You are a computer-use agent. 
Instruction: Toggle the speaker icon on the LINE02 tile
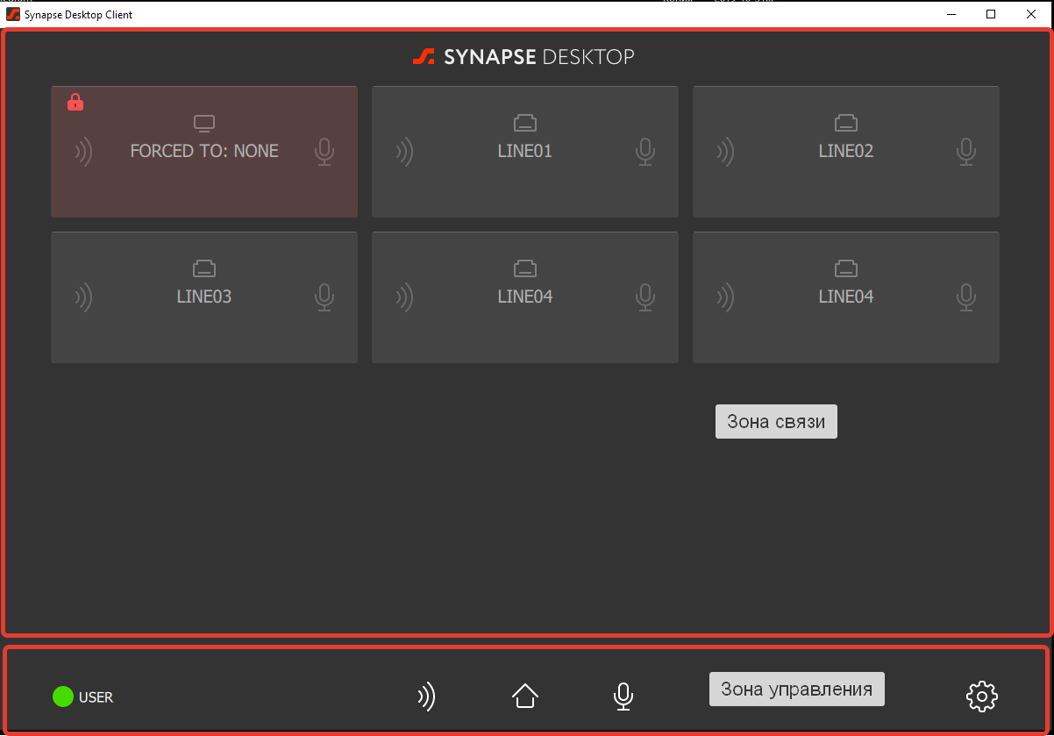pos(725,152)
